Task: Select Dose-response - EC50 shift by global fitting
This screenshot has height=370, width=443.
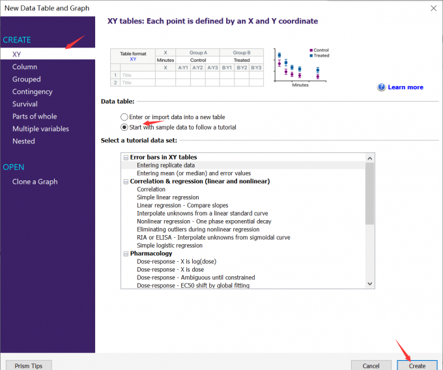Action: [x=193, y=285]
